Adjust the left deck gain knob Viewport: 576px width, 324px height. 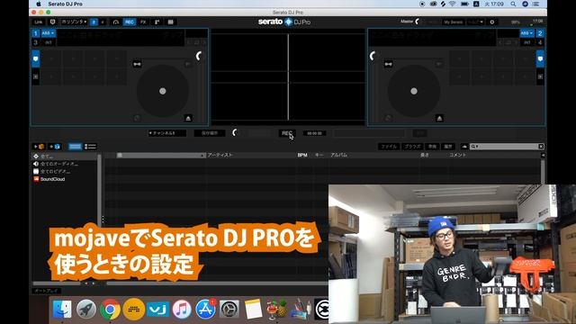(x=199, y=56)
